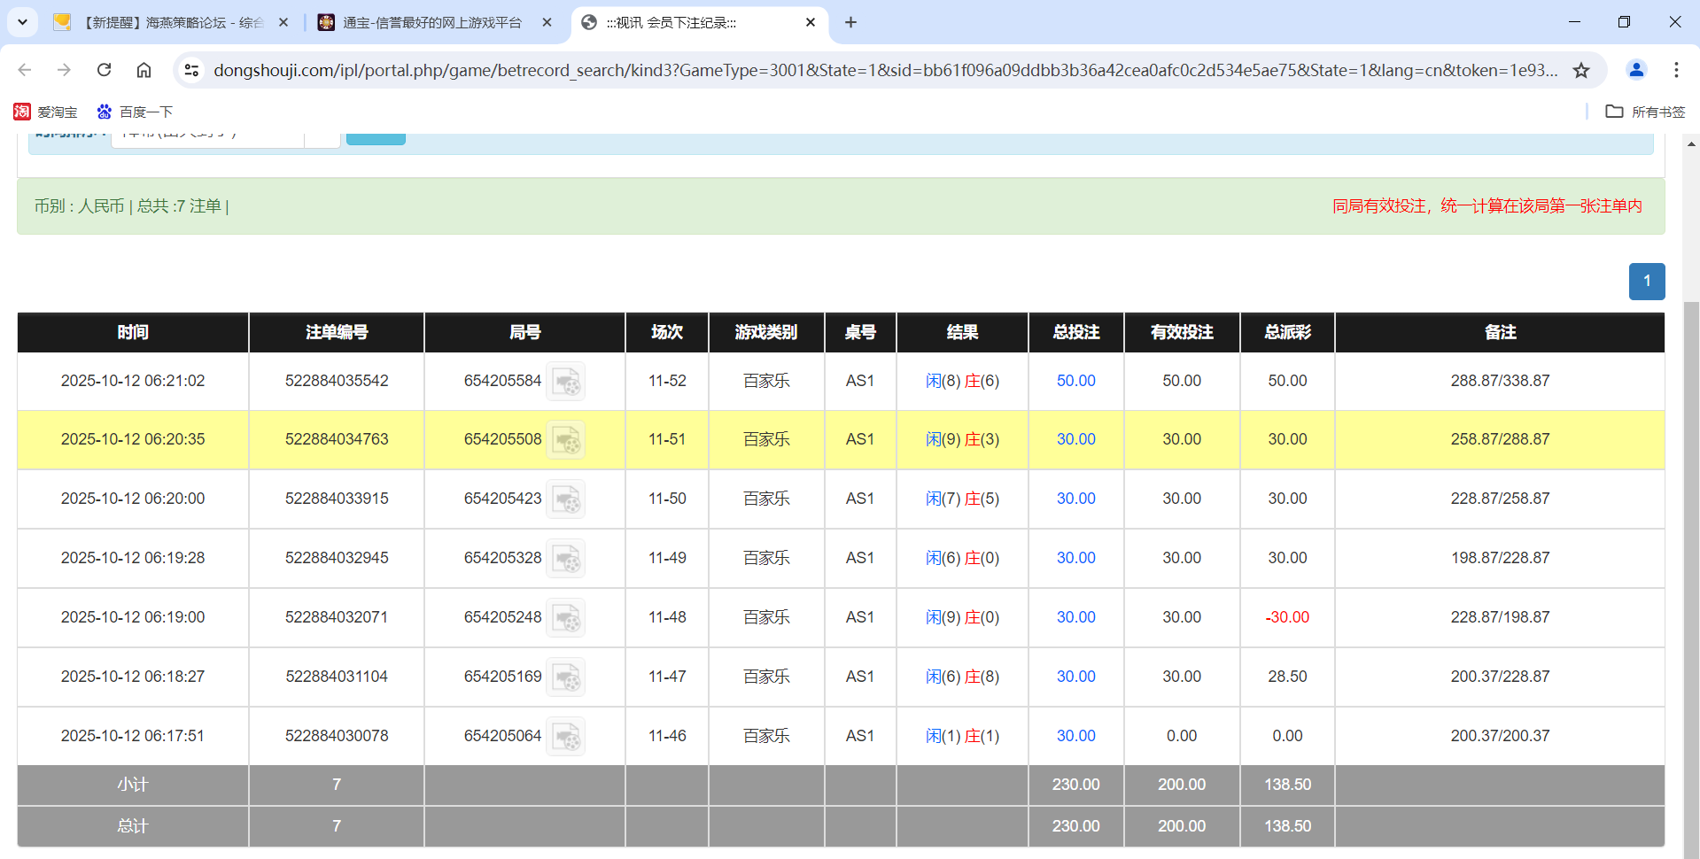Click replay icon for round 654205248
Screen dimensions: 1700x859
coord(566,617)
